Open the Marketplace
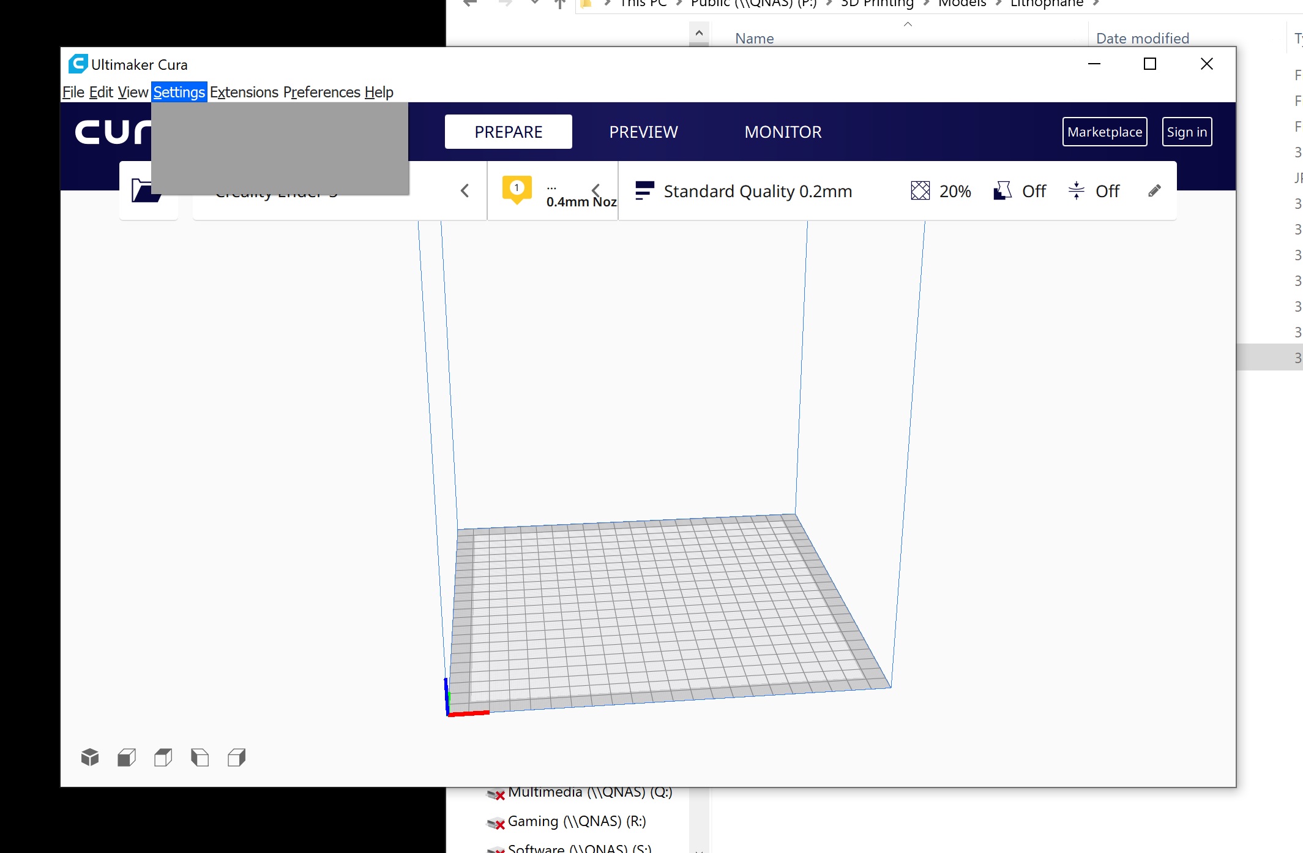 [x=1104, y=132]
